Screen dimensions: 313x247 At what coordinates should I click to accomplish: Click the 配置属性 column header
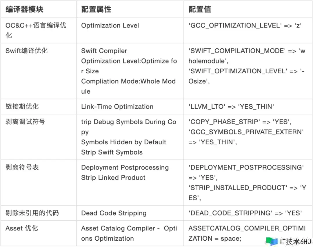pos(96,9)
